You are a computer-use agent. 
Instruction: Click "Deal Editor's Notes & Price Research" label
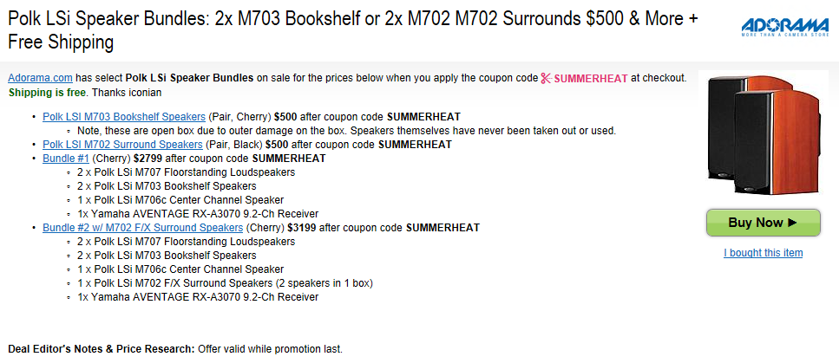102,349
